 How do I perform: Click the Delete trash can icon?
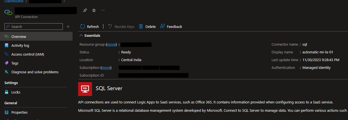pyautogui.click(x=141, y=27)
